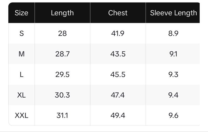This screenshot has width=208, height=132.
Task: Click length value 30.3 for XL
Action: point(62,95)
